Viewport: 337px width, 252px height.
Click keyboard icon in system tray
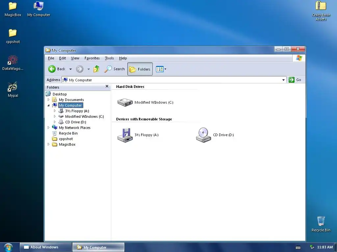click(298, 247)
